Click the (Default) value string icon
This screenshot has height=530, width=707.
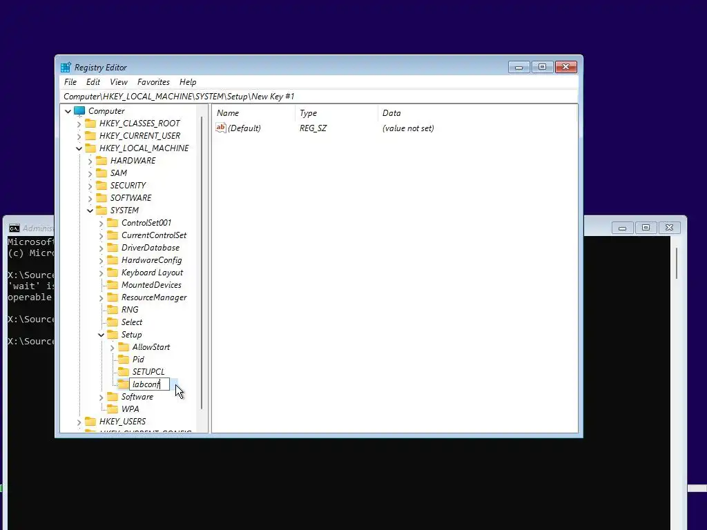(x=220, y=128)
